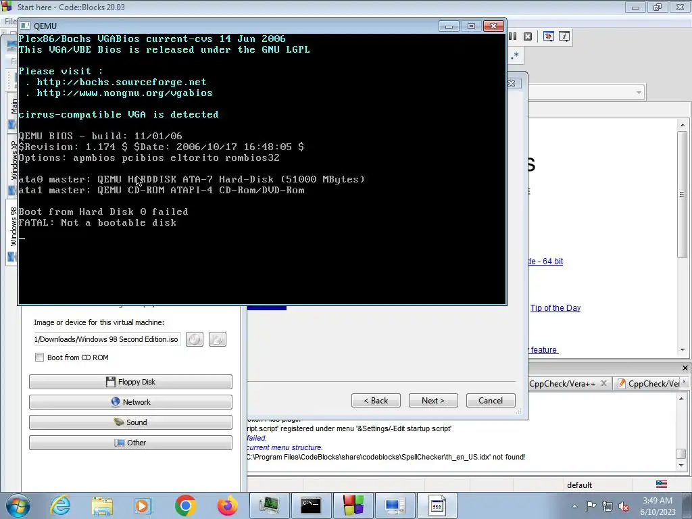Click the image path input field
692x519 pixels.
coord(107,339)
